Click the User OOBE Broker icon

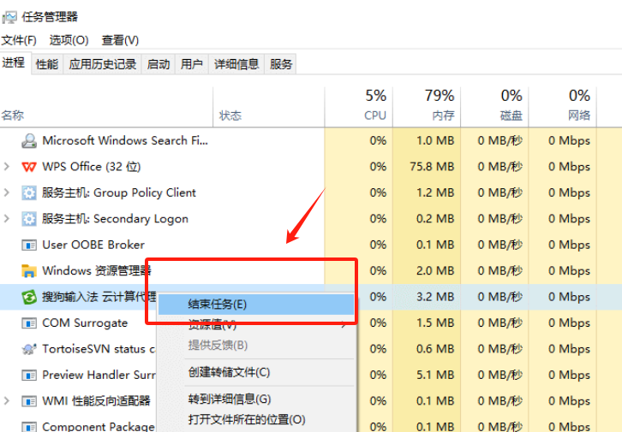29,246
